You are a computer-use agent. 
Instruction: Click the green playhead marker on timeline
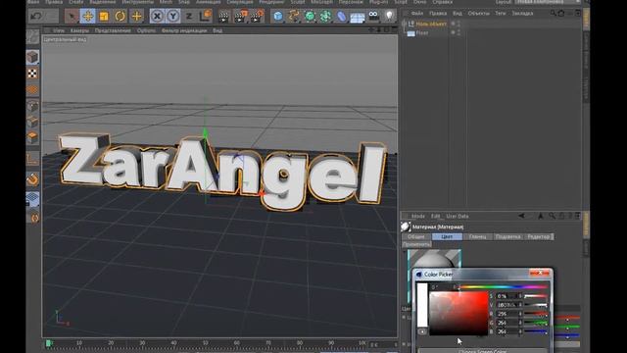click(x=49, y=343)
